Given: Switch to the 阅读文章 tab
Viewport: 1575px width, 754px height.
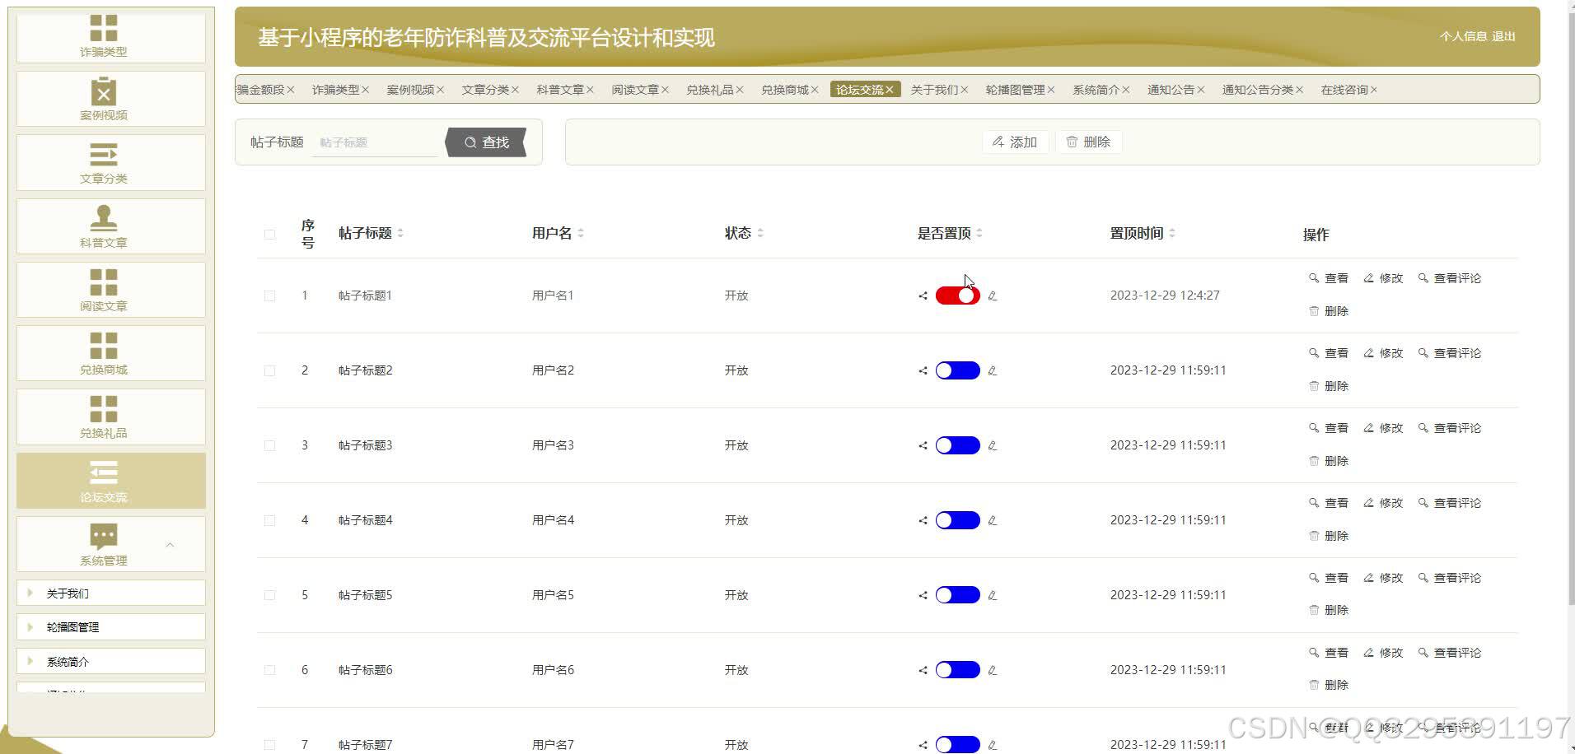Looking at the screenshot, I should [635, 90].
